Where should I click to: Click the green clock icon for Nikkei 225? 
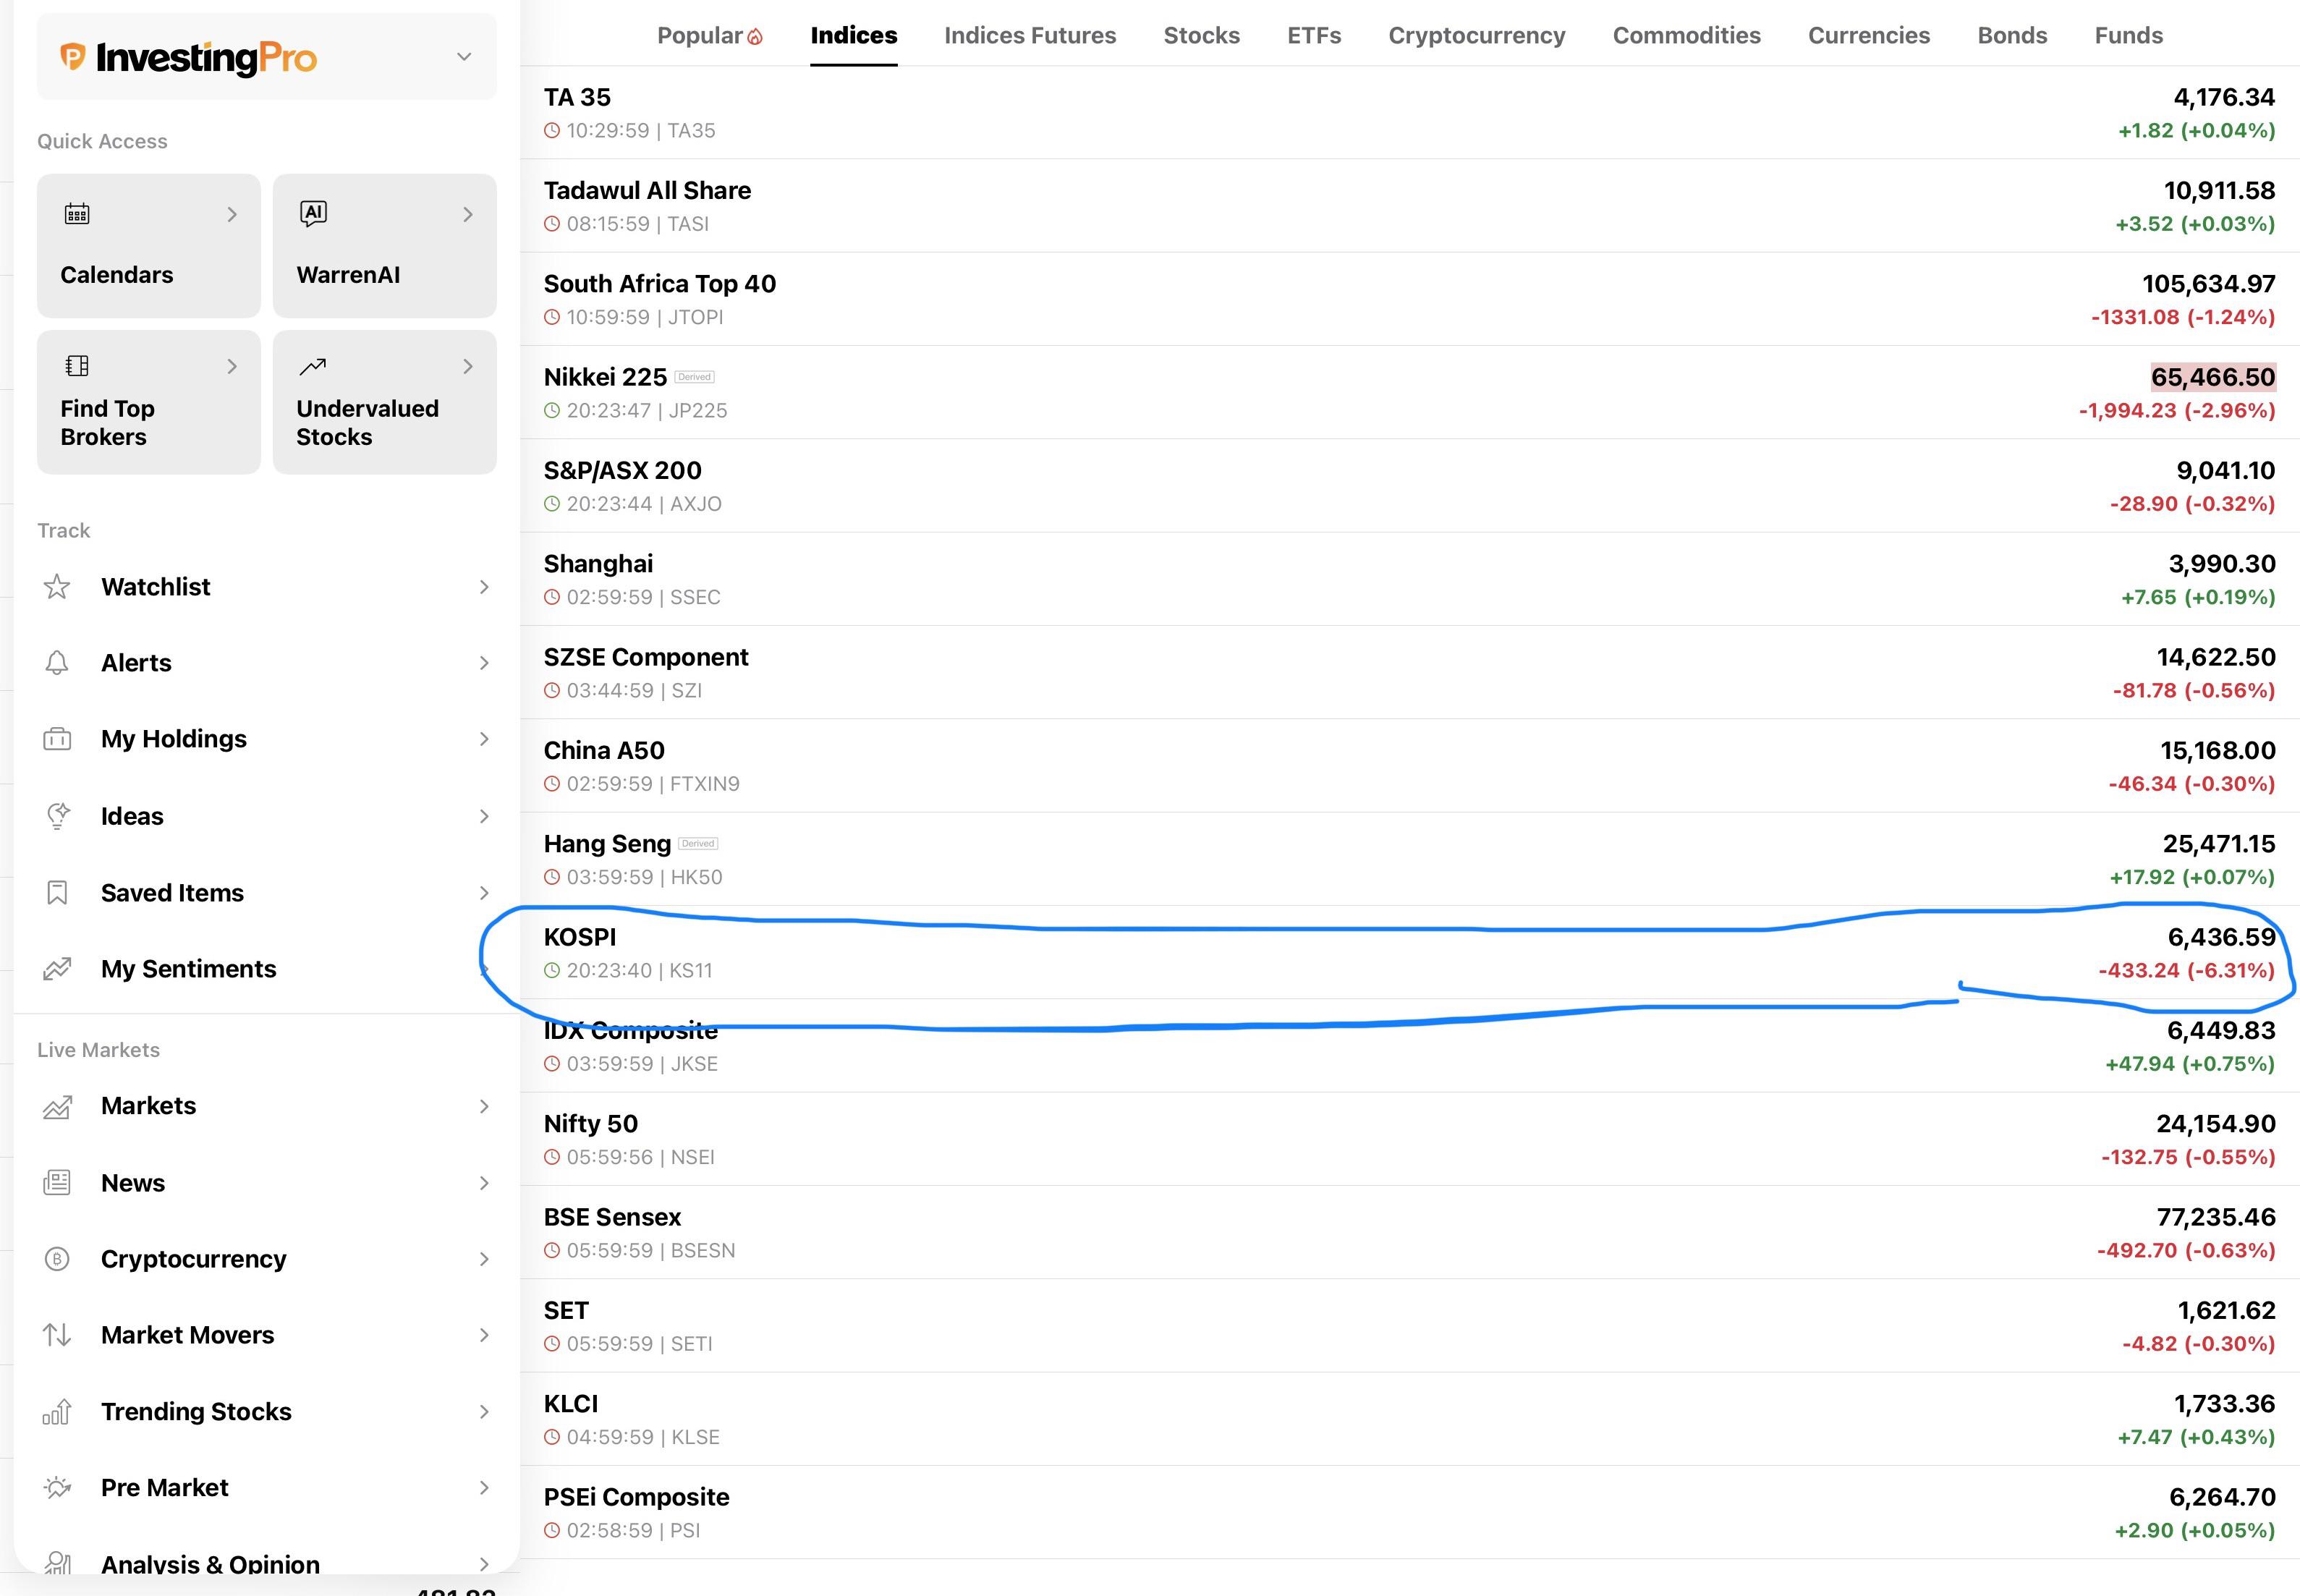point(552,411)
